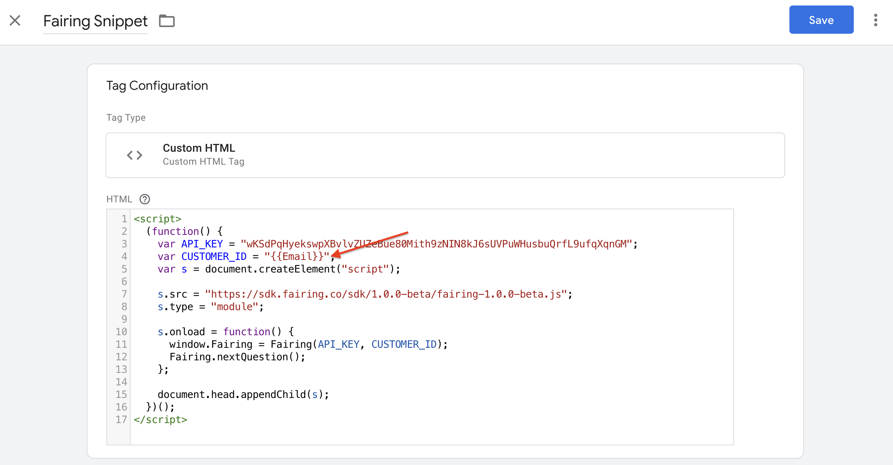Close the tag editor panel
This screenshot has height=465, width=893.
click(15, 20)
